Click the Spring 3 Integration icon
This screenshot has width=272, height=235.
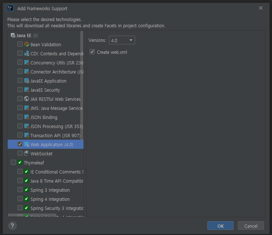tap(27, 190)
